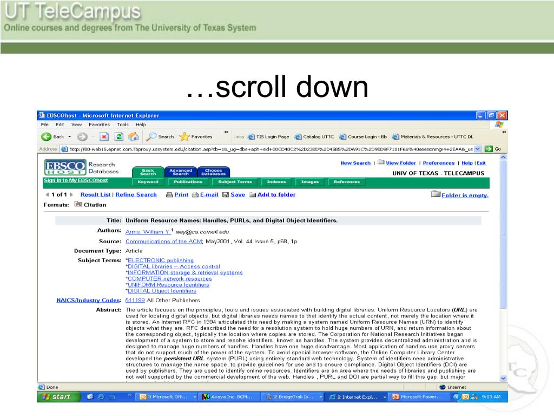Viewport: 554px width, 416px height.
Task: Click the Forward arrow icon
Action: (82, 137)
